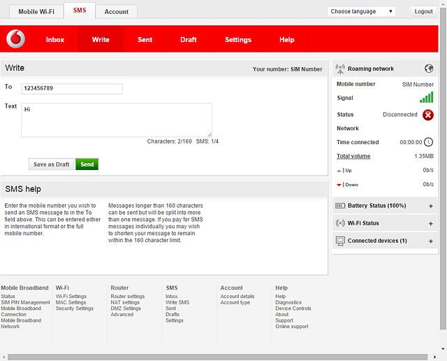Screen dimensions: 447x361
Task: Open the Inbox menu item
Action: (55, 40)
